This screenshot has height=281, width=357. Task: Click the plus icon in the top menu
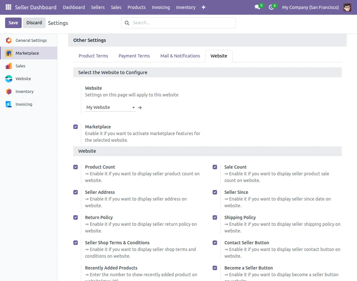click(203, 7)
